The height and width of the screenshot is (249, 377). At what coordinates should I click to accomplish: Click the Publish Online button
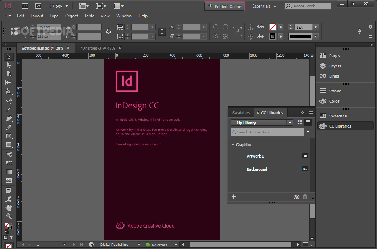pos(224,6)
